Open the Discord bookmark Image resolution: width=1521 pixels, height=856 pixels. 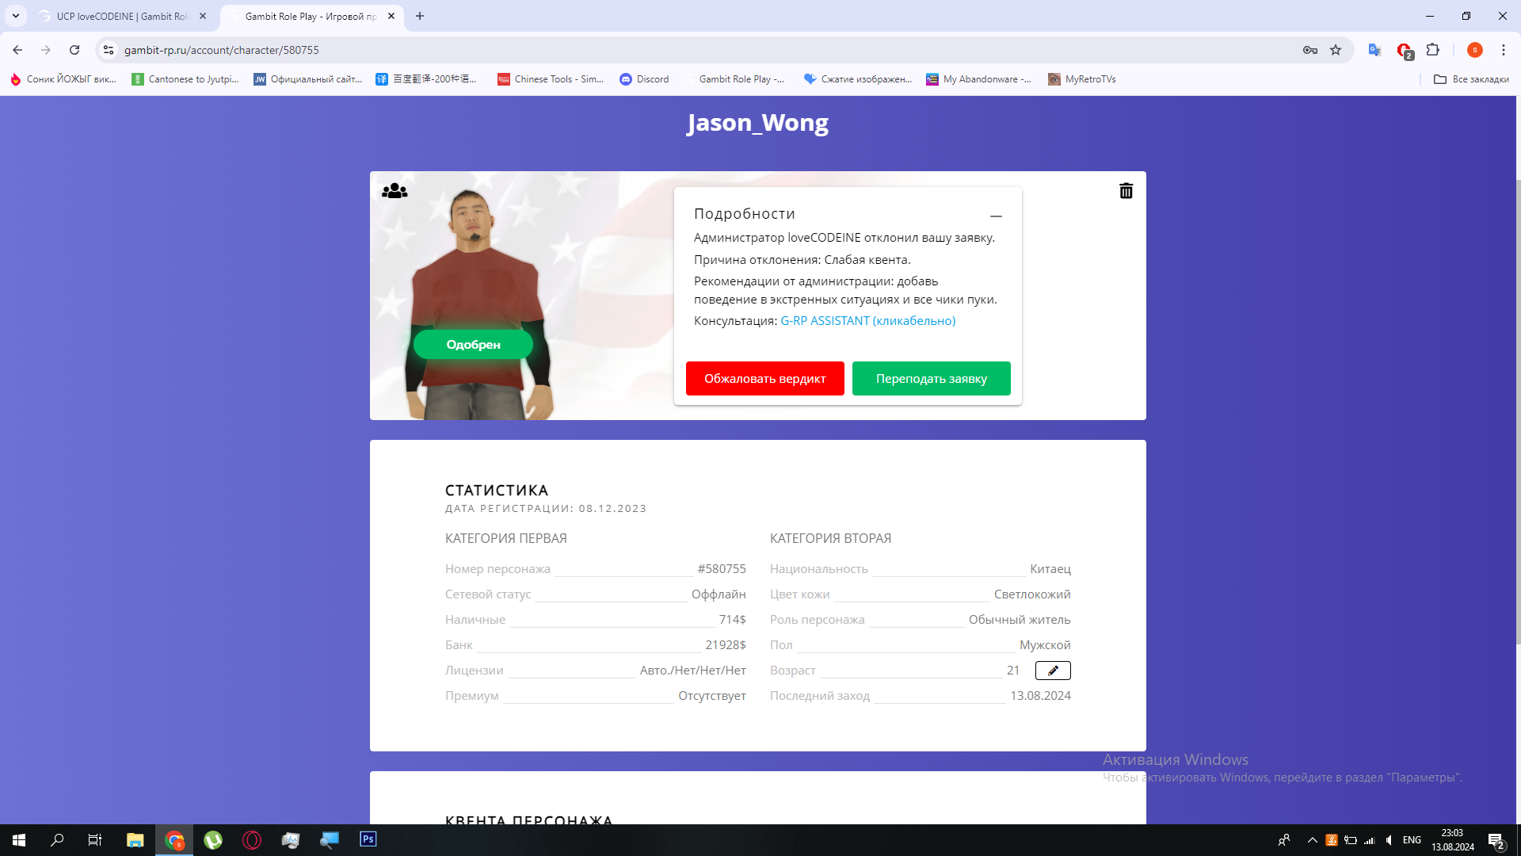coord(644,79)
